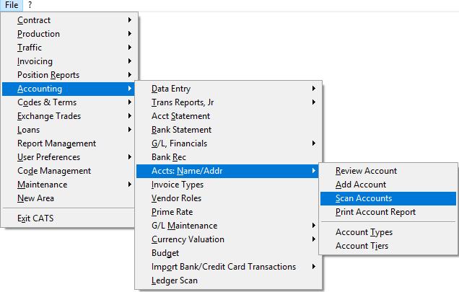Select Accts: Name/Addr menu item
459x292 pixels.
tap(228, 171)
